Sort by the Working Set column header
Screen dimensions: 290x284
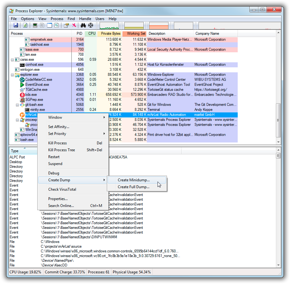[x=136, y=34]
